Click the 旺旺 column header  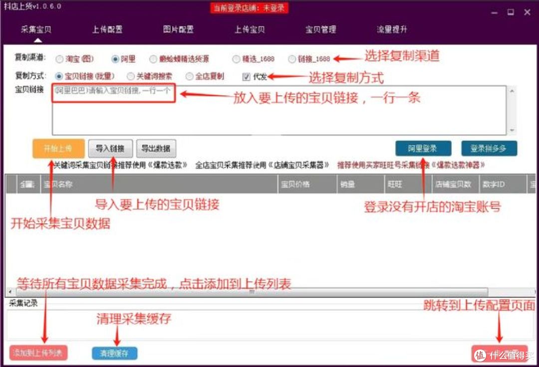(x=408, y=184)
